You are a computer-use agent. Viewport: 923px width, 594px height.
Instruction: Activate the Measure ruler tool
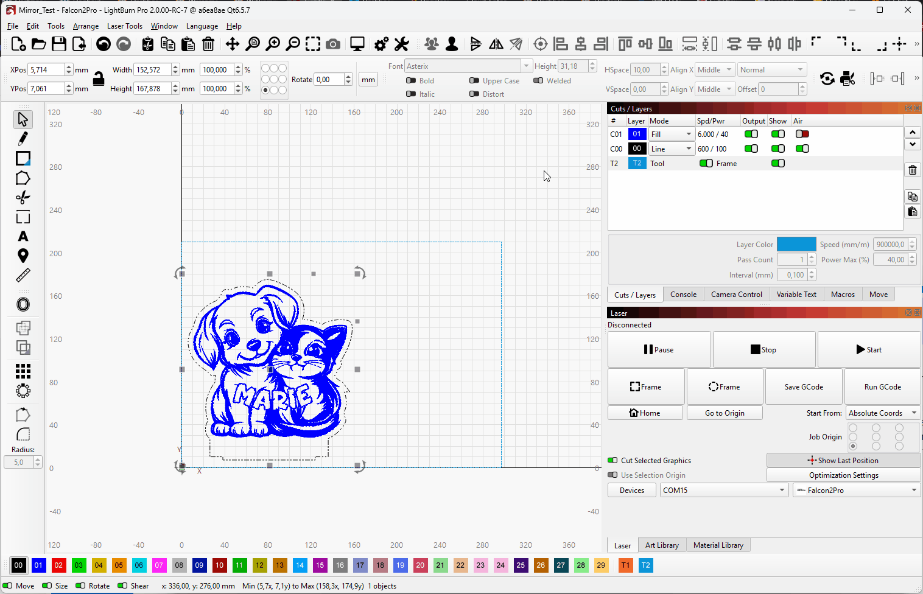coord(23,275)
